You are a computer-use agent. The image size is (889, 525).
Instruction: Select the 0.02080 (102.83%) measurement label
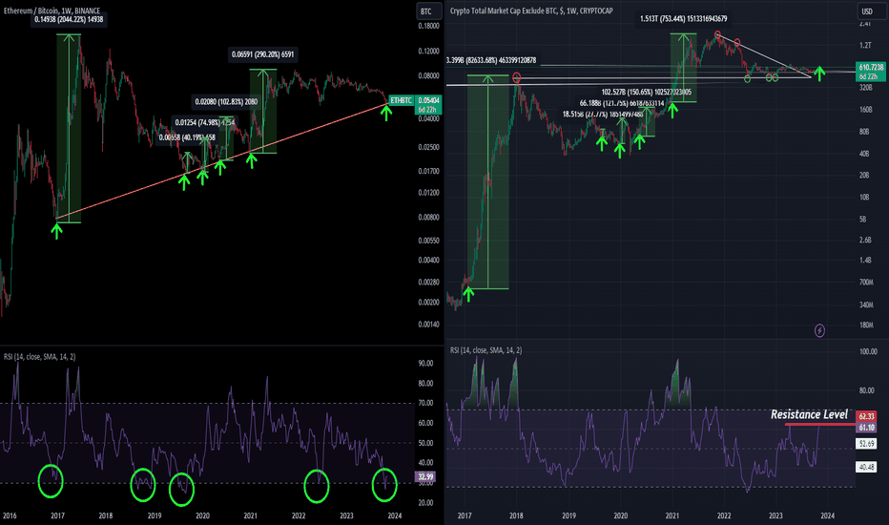(226, 101)
